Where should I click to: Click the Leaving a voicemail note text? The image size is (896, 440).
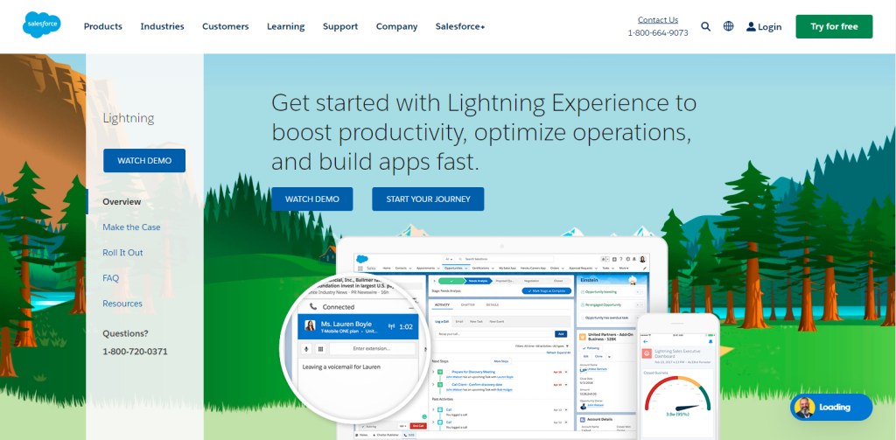coord(341,367)
